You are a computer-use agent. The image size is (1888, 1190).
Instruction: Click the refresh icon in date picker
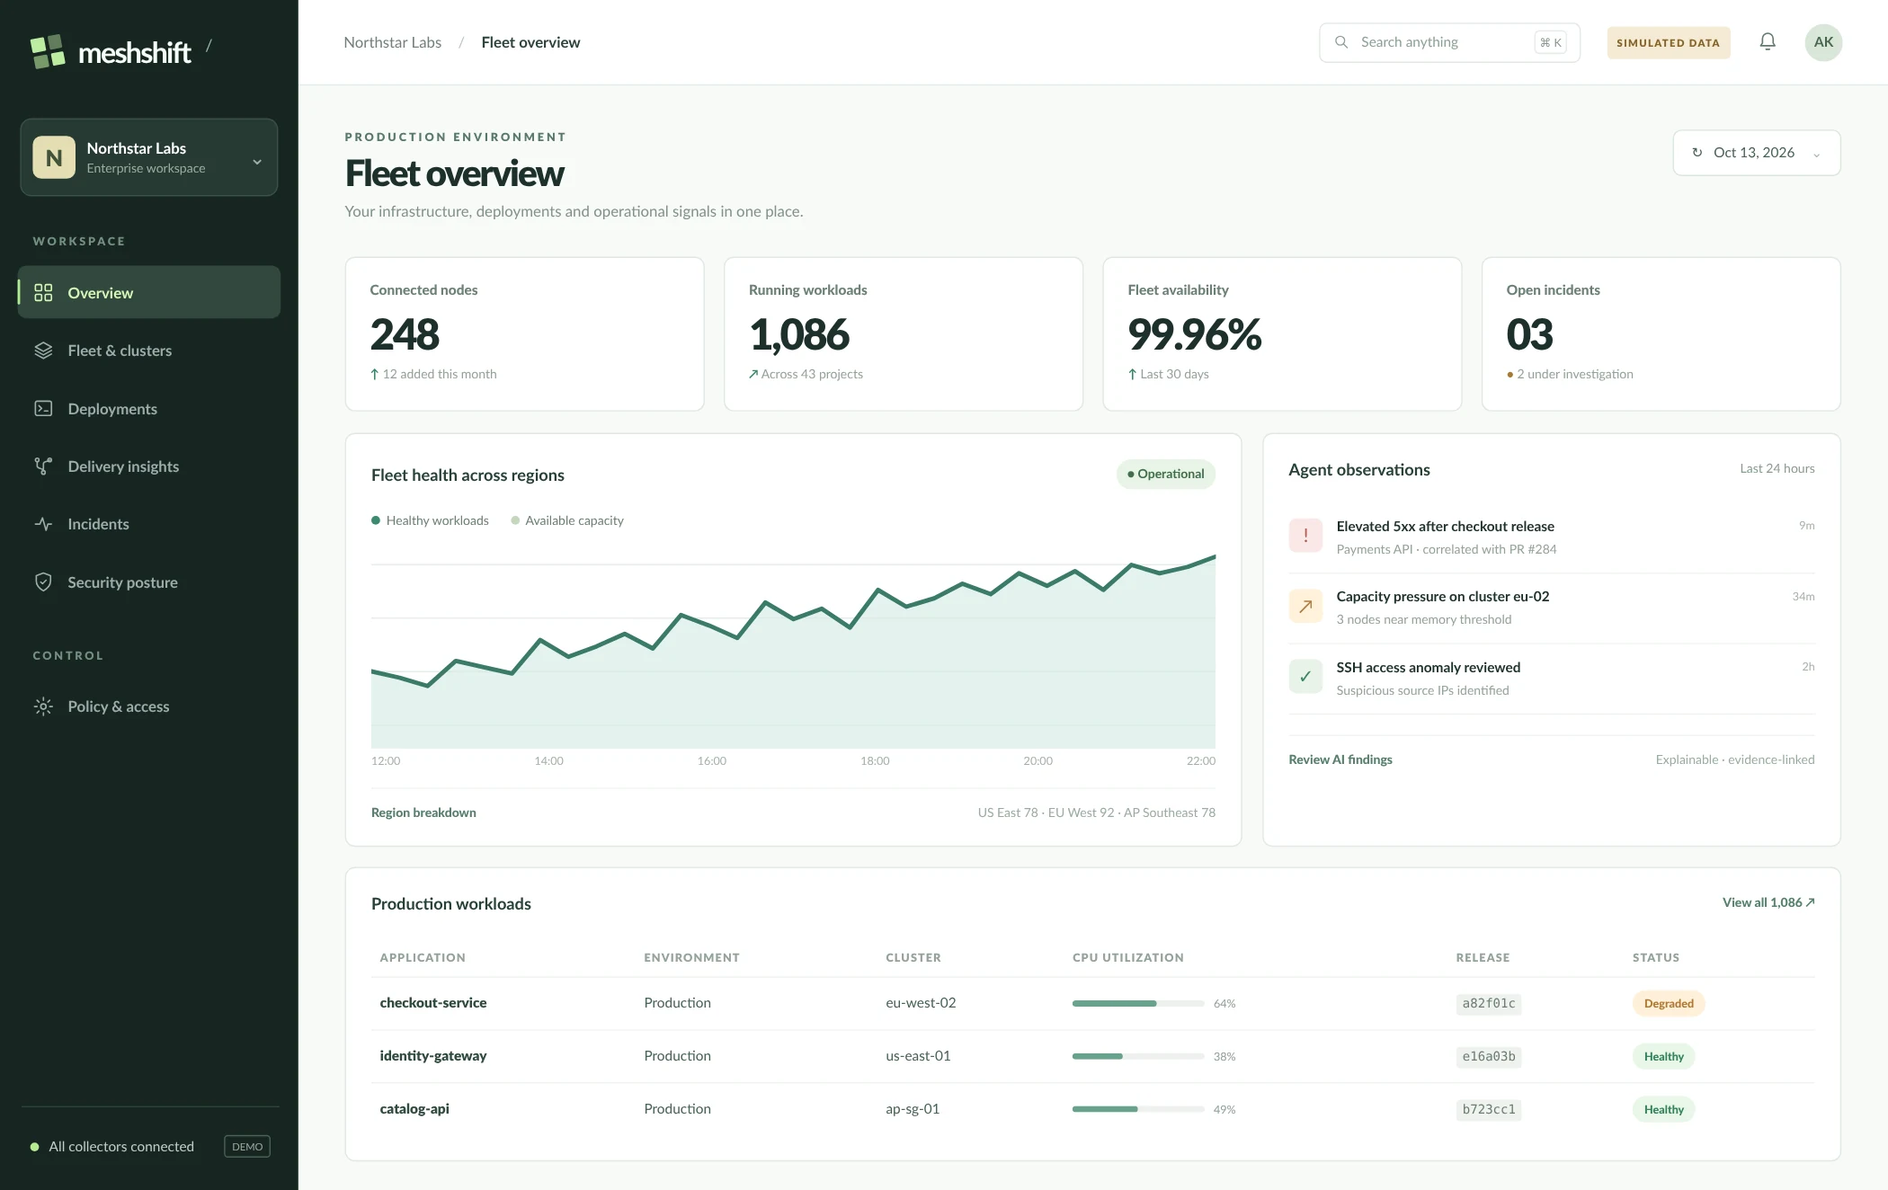pos(1697,153)
